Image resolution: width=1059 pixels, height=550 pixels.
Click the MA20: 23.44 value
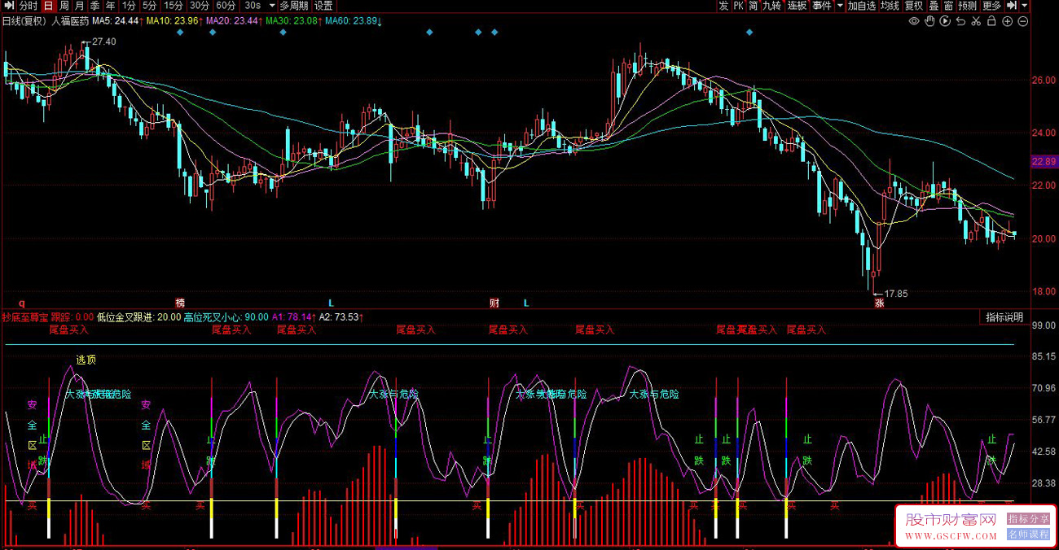[234, 21]
